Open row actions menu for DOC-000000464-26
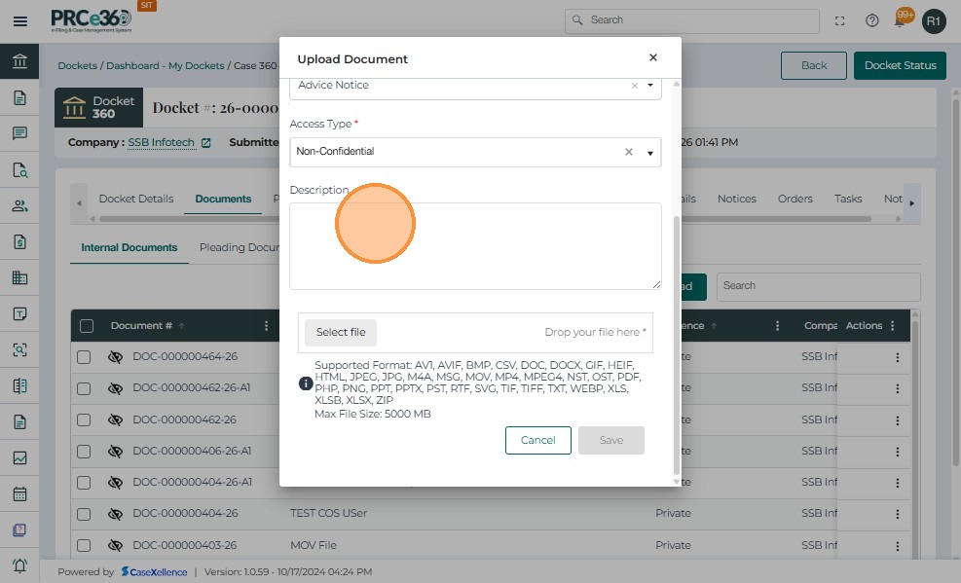961x583 pixels. (x=897, y=357)
